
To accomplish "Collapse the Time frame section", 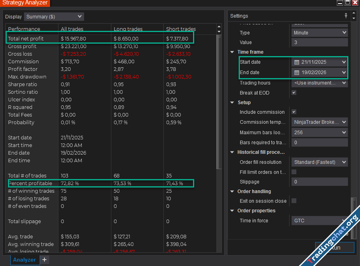I will click(232, 52).
